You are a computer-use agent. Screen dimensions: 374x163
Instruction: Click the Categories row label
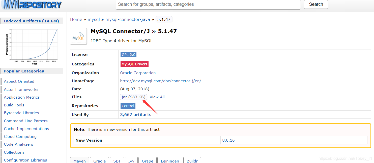[83, 64]
